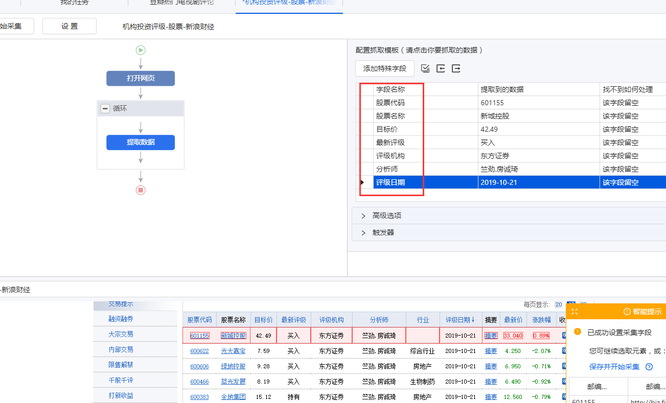Open the 该字段留空 option for 目标价 row
The image size is (666, 403).
(633, 129)
